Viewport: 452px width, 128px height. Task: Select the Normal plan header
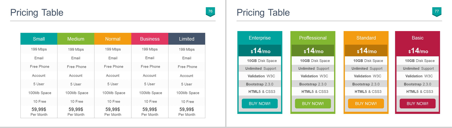(x=113, y=39)
